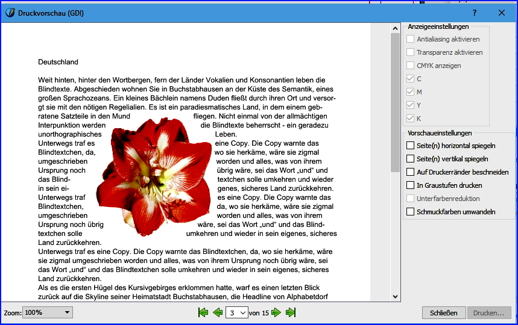The height and width of the screenshot is (325, 518).
Task: Click the Druckvorschau (GDI) title text
Action: 51,13
